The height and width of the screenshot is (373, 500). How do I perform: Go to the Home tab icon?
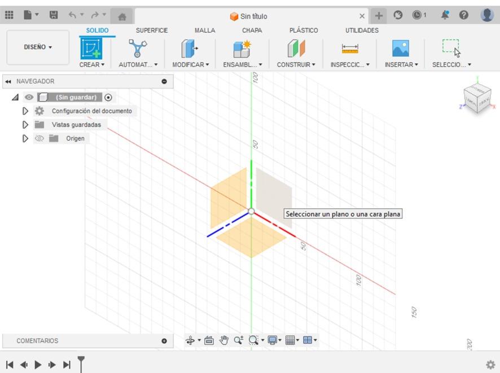tap(122, 16)
